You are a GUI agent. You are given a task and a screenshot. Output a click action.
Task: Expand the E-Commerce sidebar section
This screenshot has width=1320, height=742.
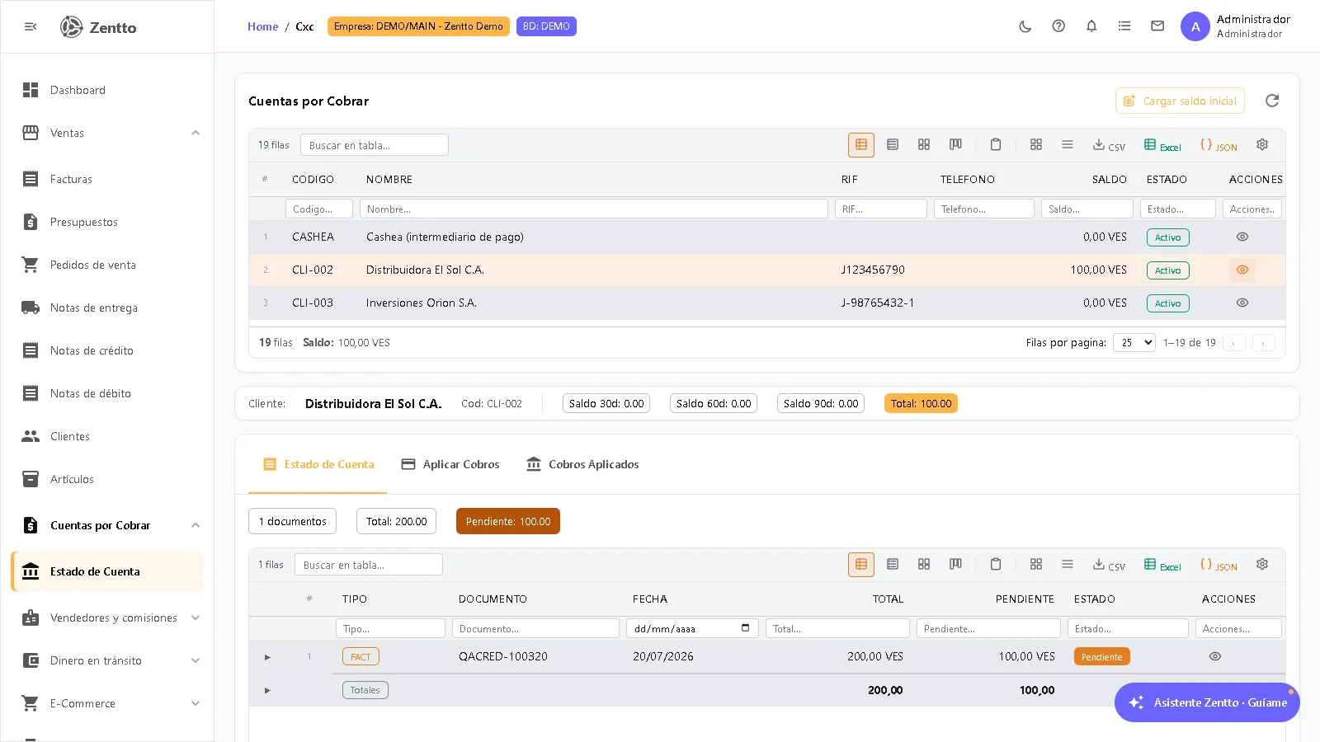pos(196,703)
